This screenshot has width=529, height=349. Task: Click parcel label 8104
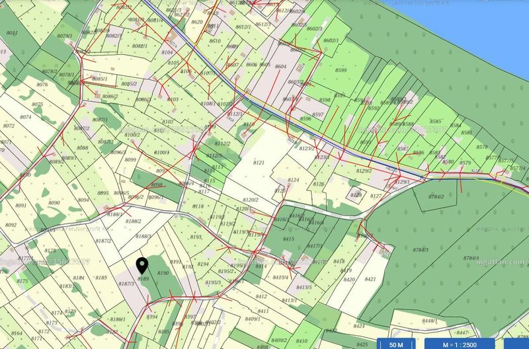[167, 52]
